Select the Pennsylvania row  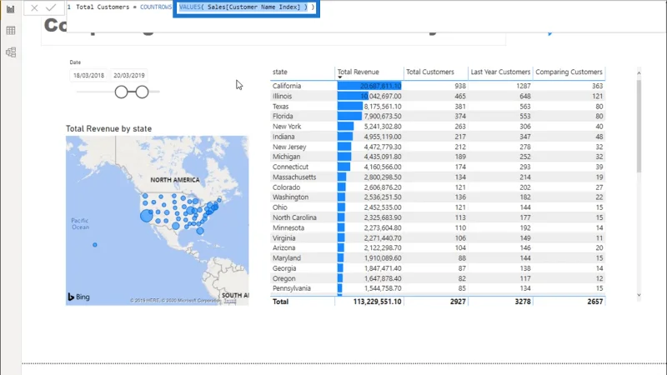[x=438, y=287]
